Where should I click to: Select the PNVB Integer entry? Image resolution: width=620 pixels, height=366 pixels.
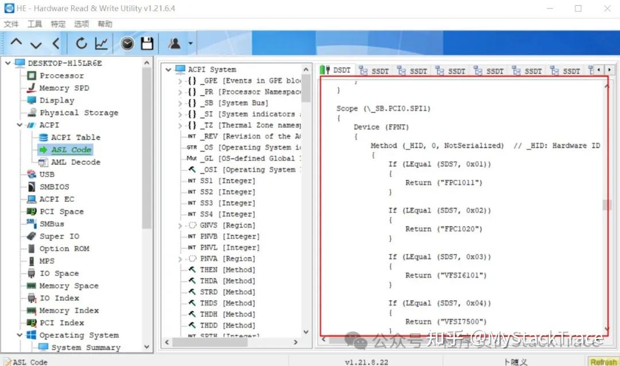pyautogui.click(x=230, y=237)
